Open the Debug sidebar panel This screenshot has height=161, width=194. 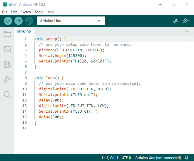point(7,79)
